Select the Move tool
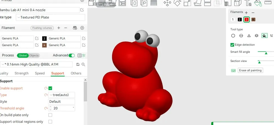This screenshot has width=274, height=125. (167, 3)
